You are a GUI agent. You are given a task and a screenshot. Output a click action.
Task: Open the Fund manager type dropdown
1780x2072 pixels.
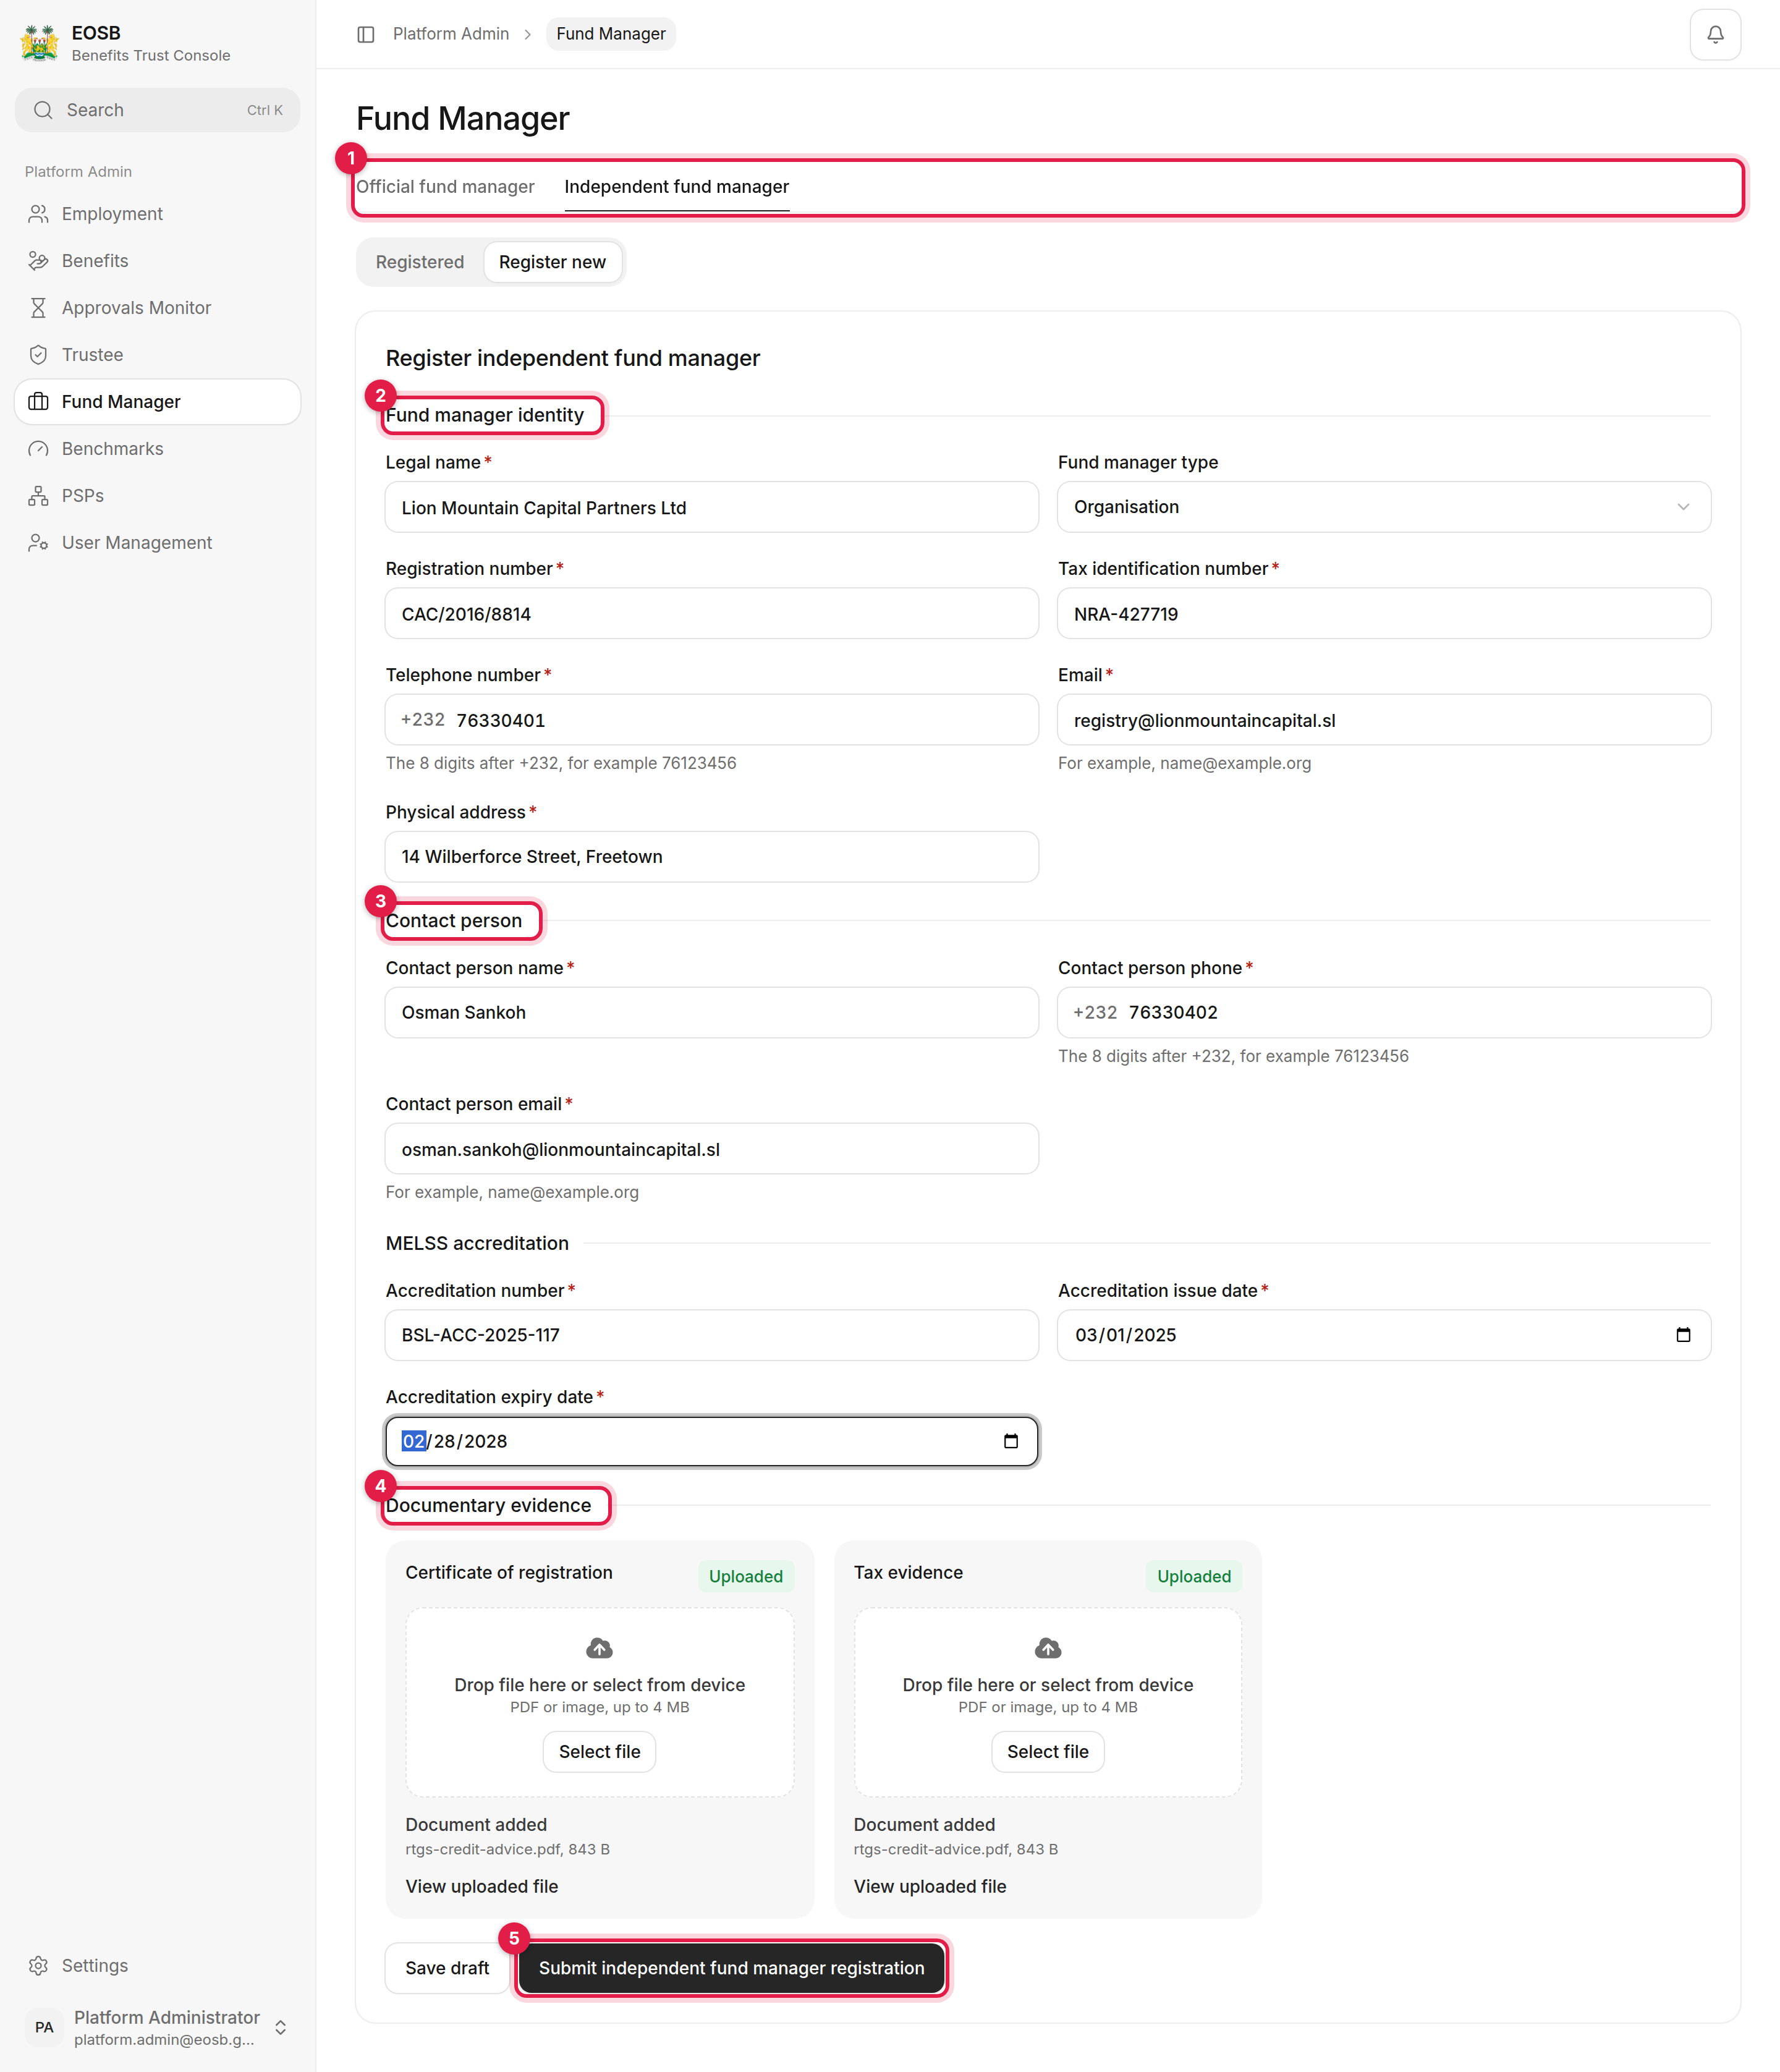[x=1384, y=507]
